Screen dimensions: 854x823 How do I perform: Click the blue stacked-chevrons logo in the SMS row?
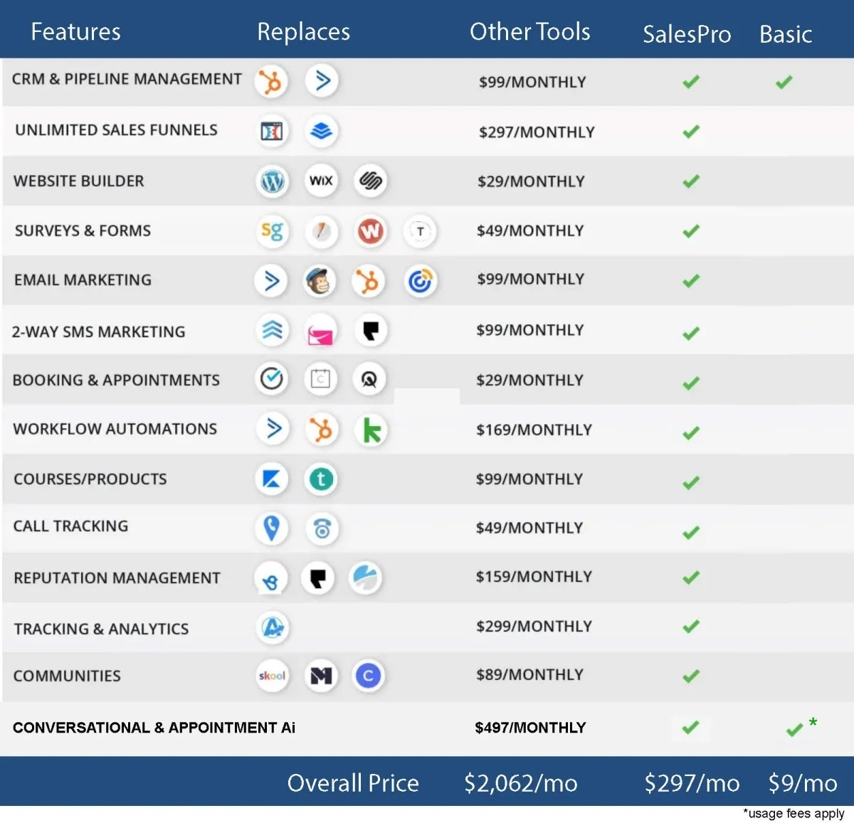pyautogui.click(x=272, y=330)
